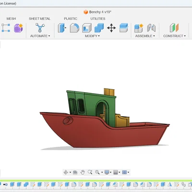
Task: Expand the Zoom Window options dropdown arrow
Action: point(102,172)
